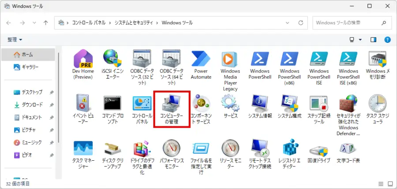Open タスク スケジューラ clock icon
The width and height of the screenshot is (397, 189).
click(x=378, y=103)
